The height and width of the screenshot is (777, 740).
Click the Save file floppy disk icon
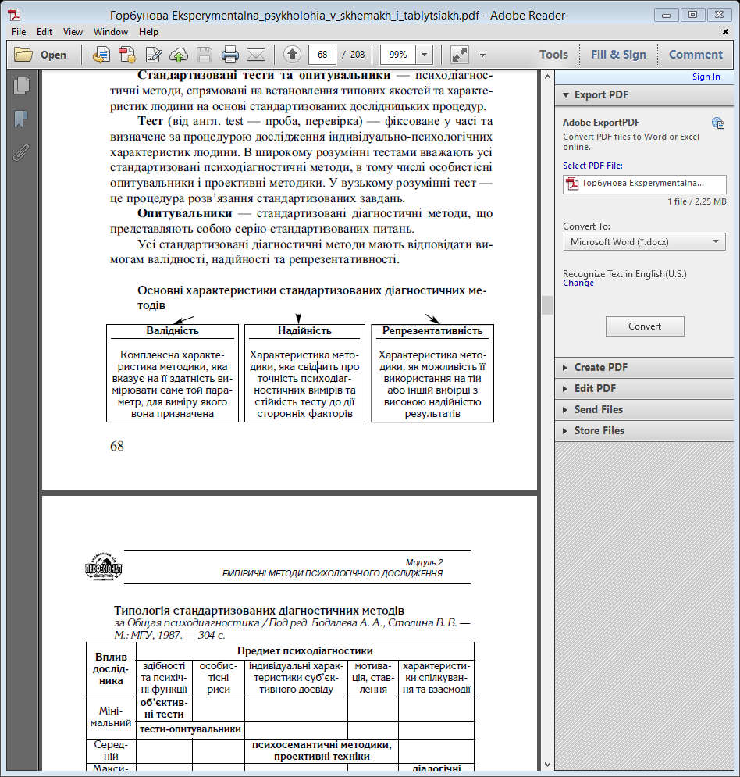pyautogui.click(x=205, y=55)
